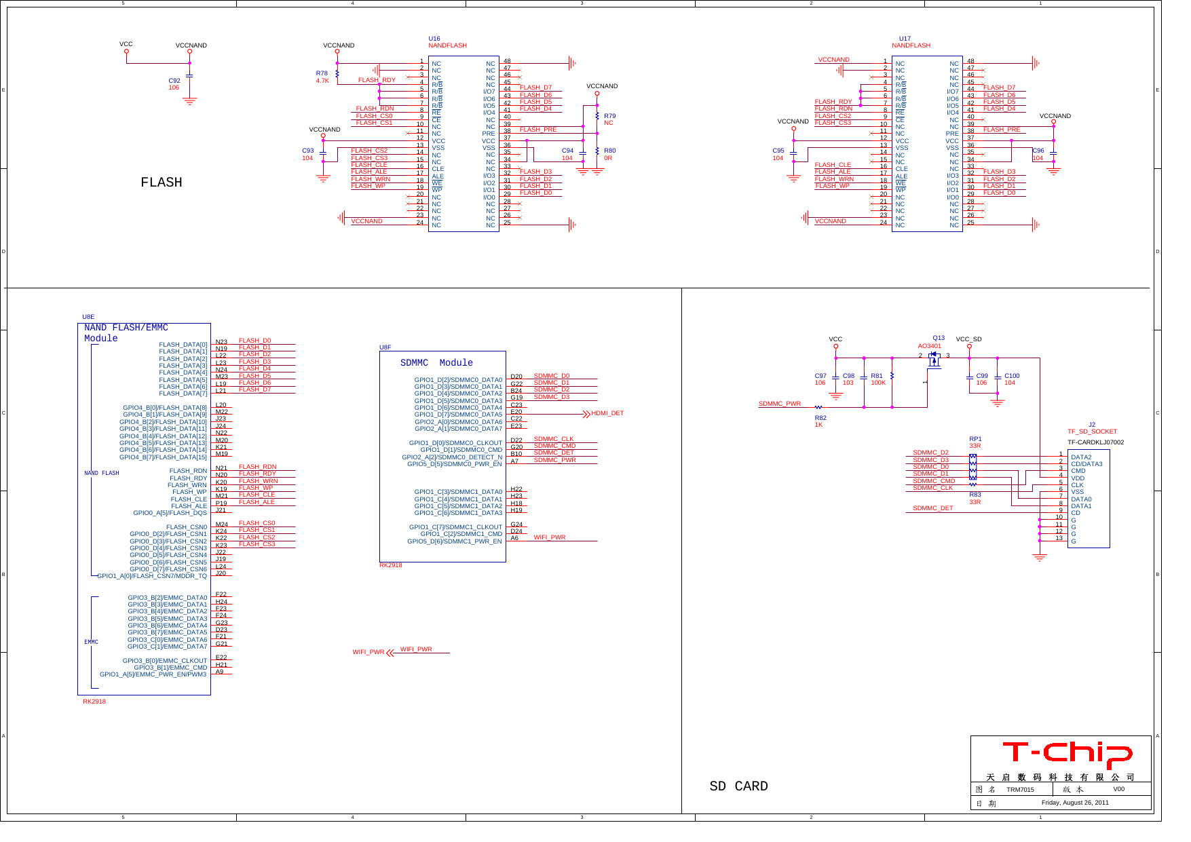This screenshot has width=1191, height=842.
Task: Click the ground symbol below J2 socket
Action: point(1040,558)
